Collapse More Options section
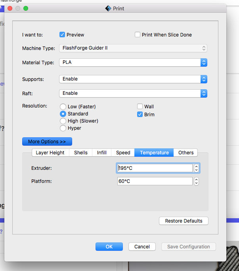The width and height of the screenshot is (239, 271). [47, 142]
